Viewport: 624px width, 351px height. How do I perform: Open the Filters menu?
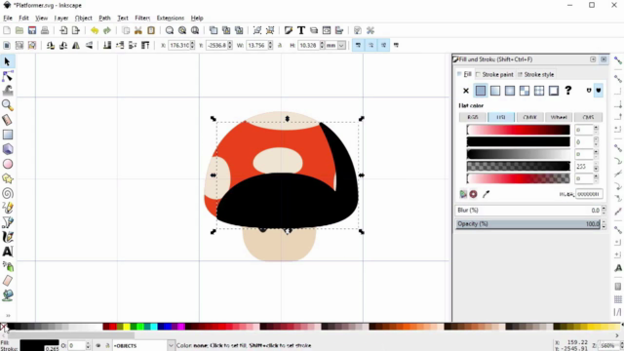point(142,18)
